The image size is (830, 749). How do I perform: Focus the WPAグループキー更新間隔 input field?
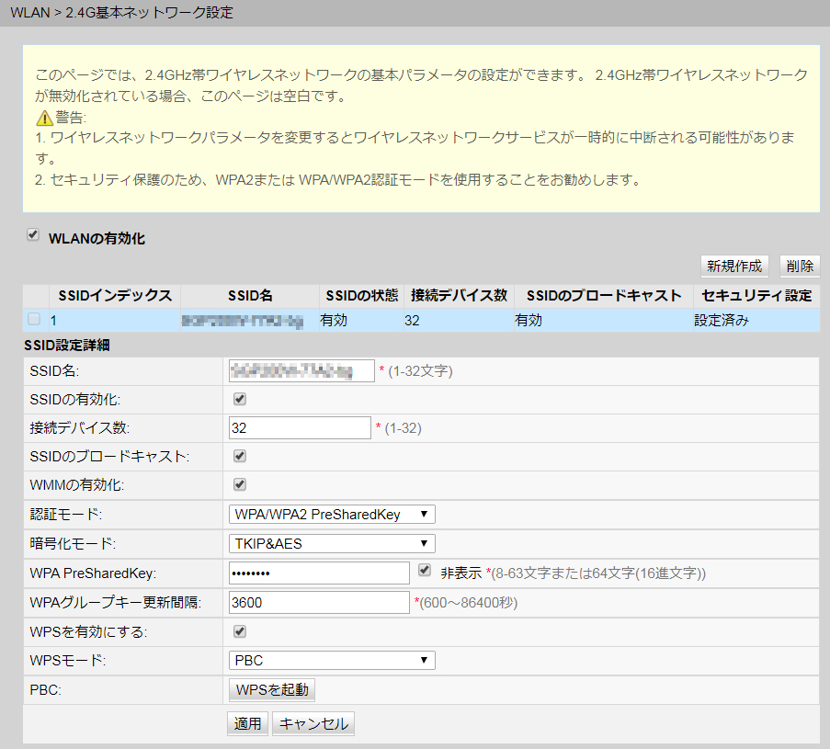[x=319, y=602]
